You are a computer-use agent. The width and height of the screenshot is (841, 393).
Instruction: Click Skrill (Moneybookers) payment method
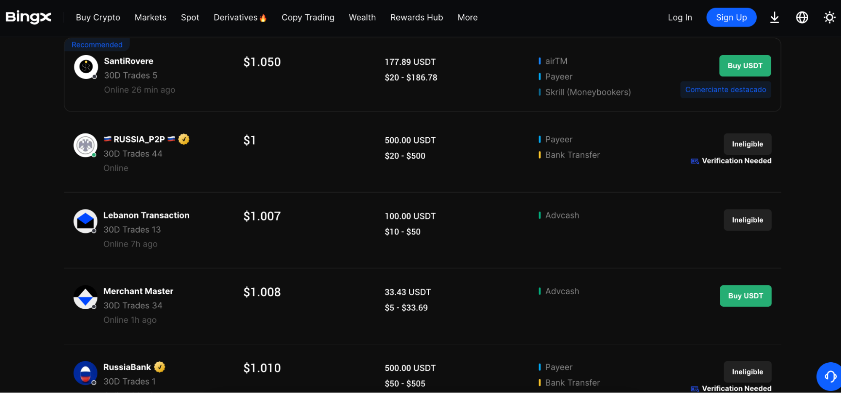tap(588, 92)
